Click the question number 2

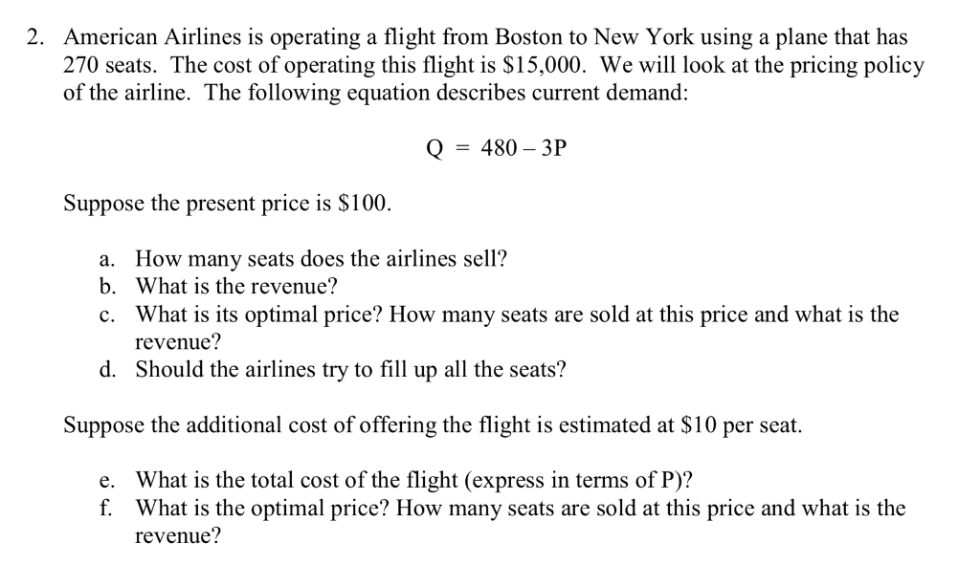coord(33,38)
